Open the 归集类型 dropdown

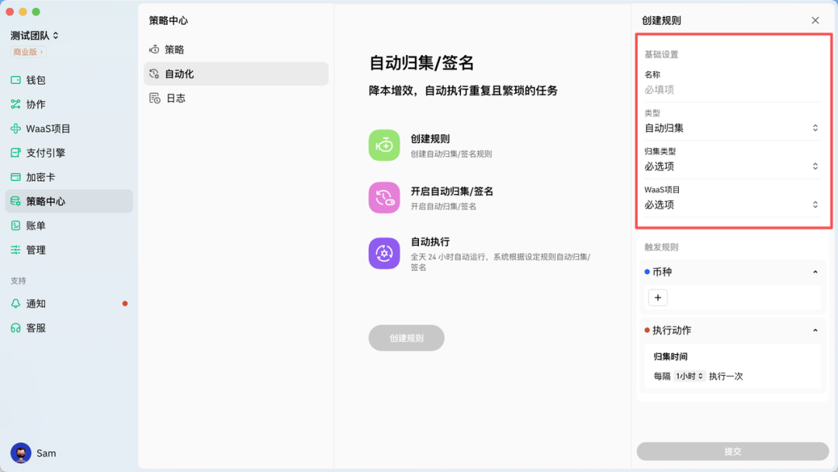click(732, 165)
